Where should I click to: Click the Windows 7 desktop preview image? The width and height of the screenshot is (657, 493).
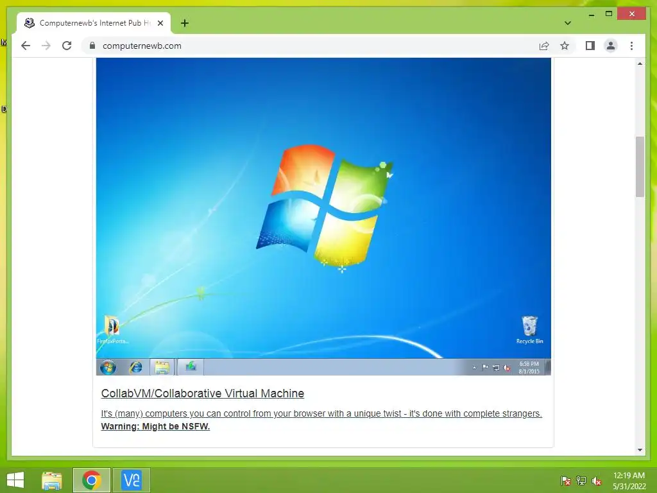(x=323, y=216)
